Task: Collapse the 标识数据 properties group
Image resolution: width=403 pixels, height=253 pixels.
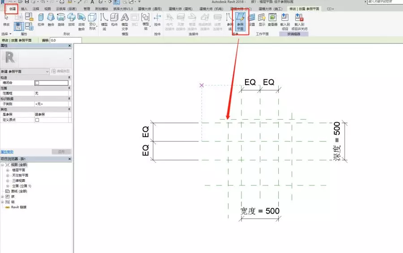Action: (69, 99)
